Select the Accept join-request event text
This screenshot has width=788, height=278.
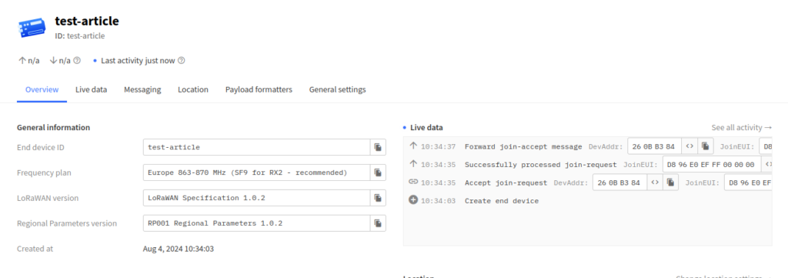point(506,183)
